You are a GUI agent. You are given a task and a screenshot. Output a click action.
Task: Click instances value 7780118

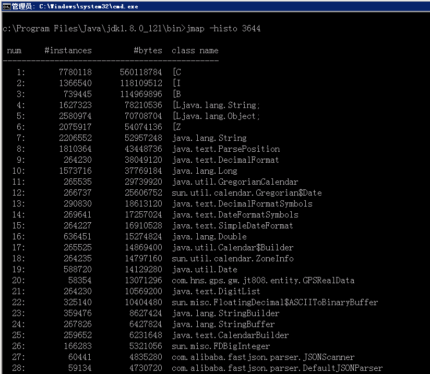pyautogui.click(x=75, y=72)
